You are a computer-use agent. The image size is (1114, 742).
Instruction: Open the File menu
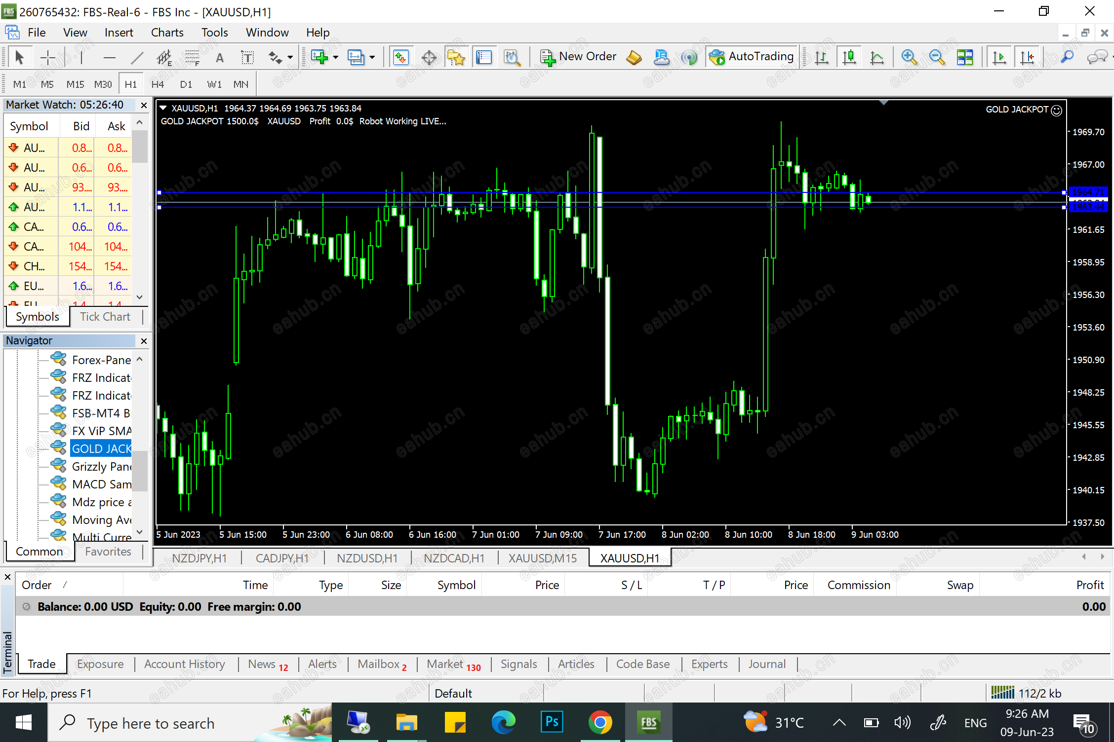coord(37,33)
